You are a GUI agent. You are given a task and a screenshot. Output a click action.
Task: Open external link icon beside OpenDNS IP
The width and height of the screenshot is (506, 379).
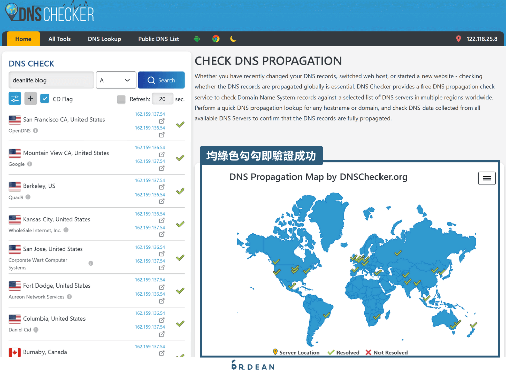(161, 122)
